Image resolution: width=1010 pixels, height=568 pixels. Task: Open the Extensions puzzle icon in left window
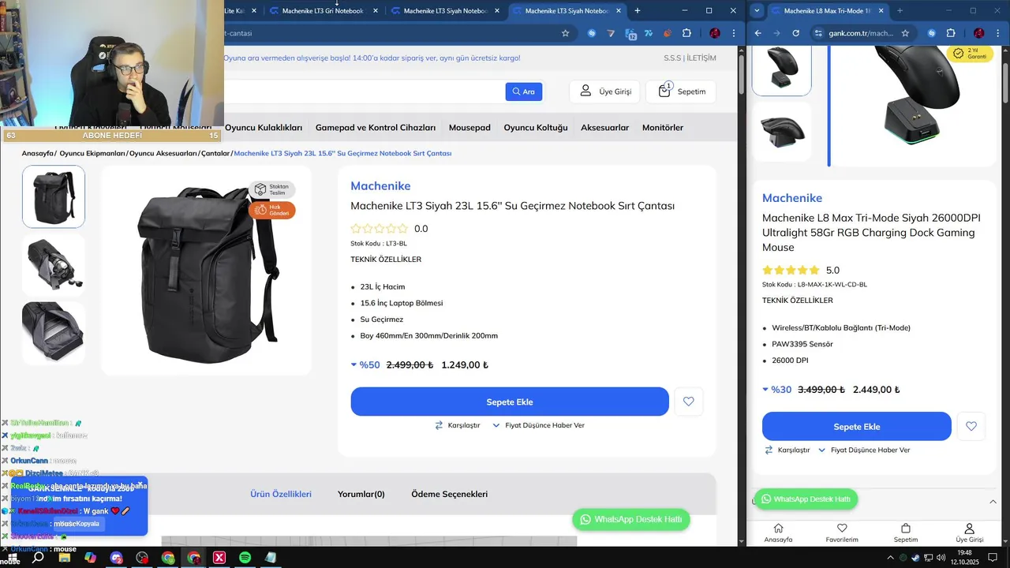click(686, 33)
